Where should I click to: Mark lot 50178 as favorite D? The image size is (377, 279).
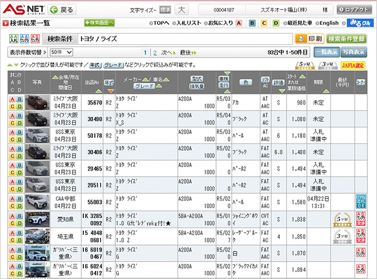pos(20,139)
